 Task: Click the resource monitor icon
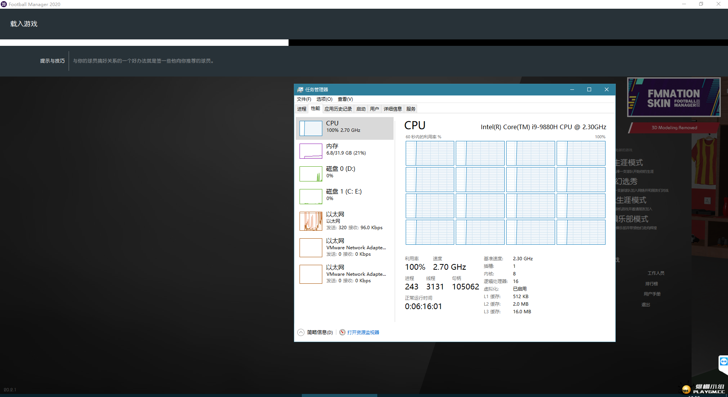pos(342,332)
